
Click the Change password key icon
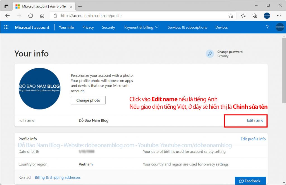tap(210, 54)
